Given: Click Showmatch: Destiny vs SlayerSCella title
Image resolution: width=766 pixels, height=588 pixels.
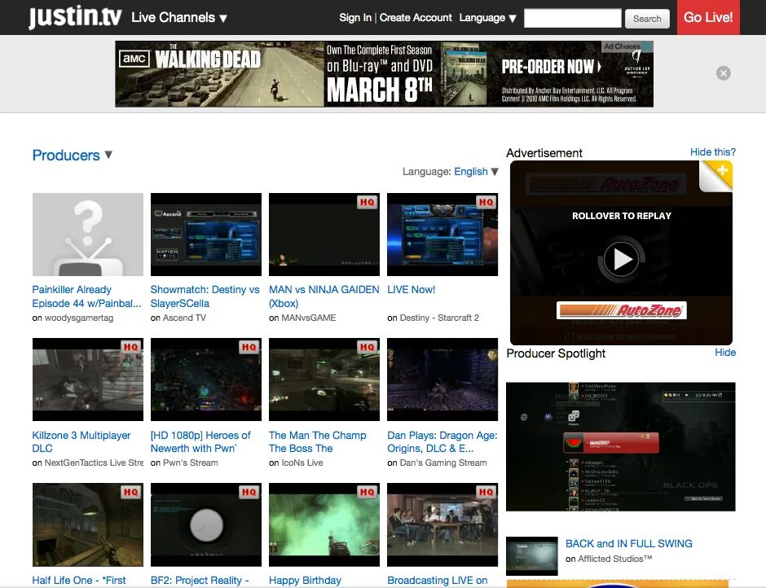Looking at the screenshot, I should point(205,296).
